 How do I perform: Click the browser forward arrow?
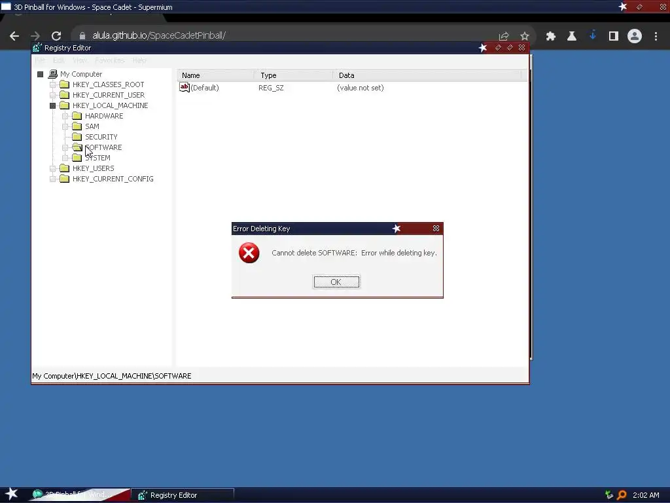[35, 36]
